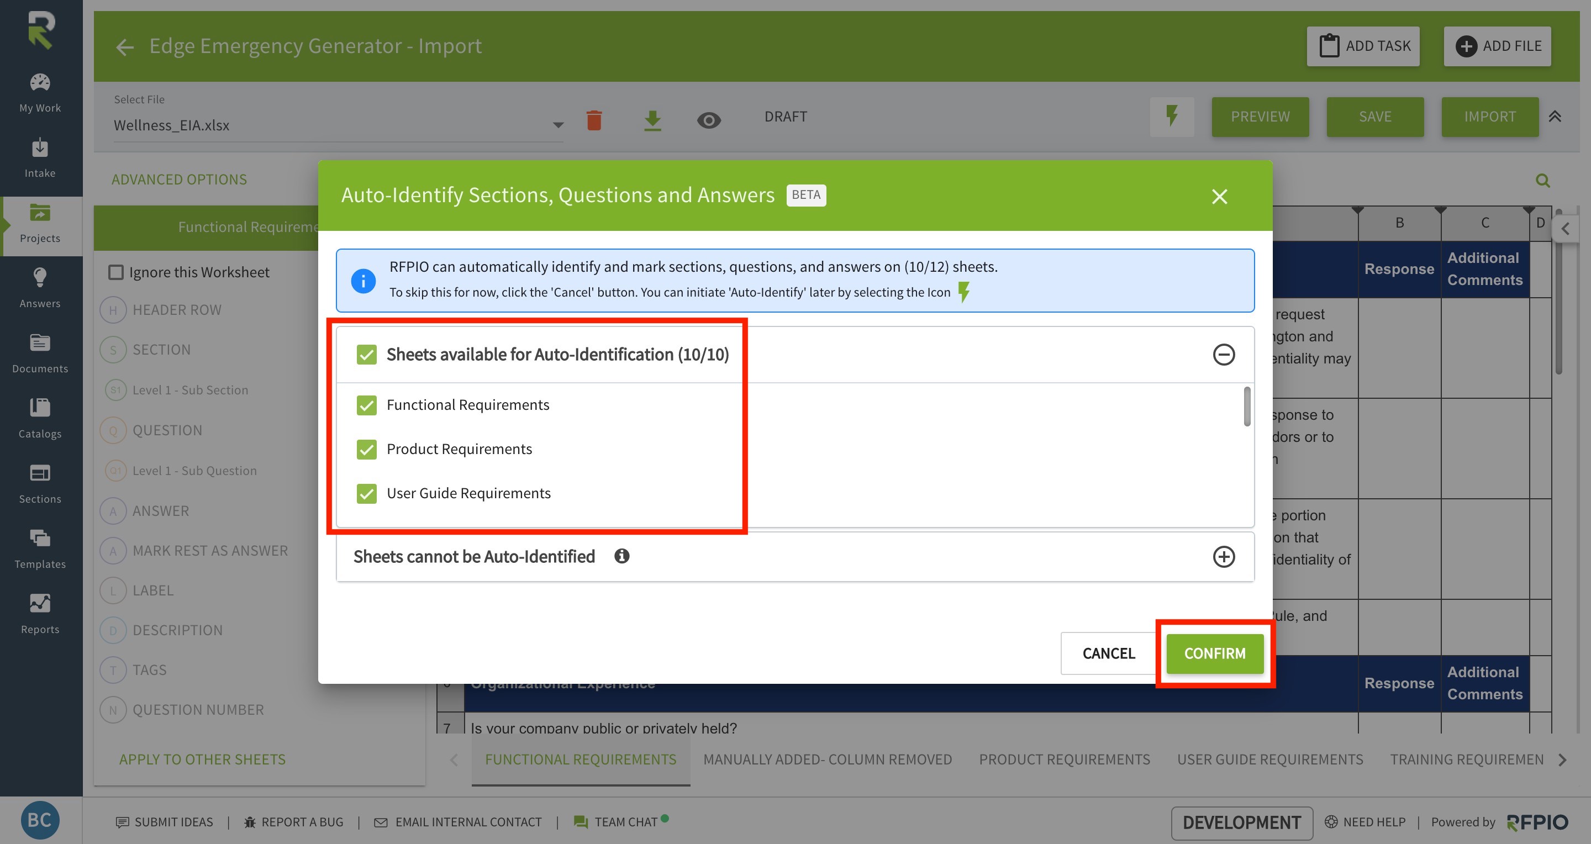Screen dimensions: 1591x844
Task: Open the Answers library in sidebar
Action: [x=40, y=288]
